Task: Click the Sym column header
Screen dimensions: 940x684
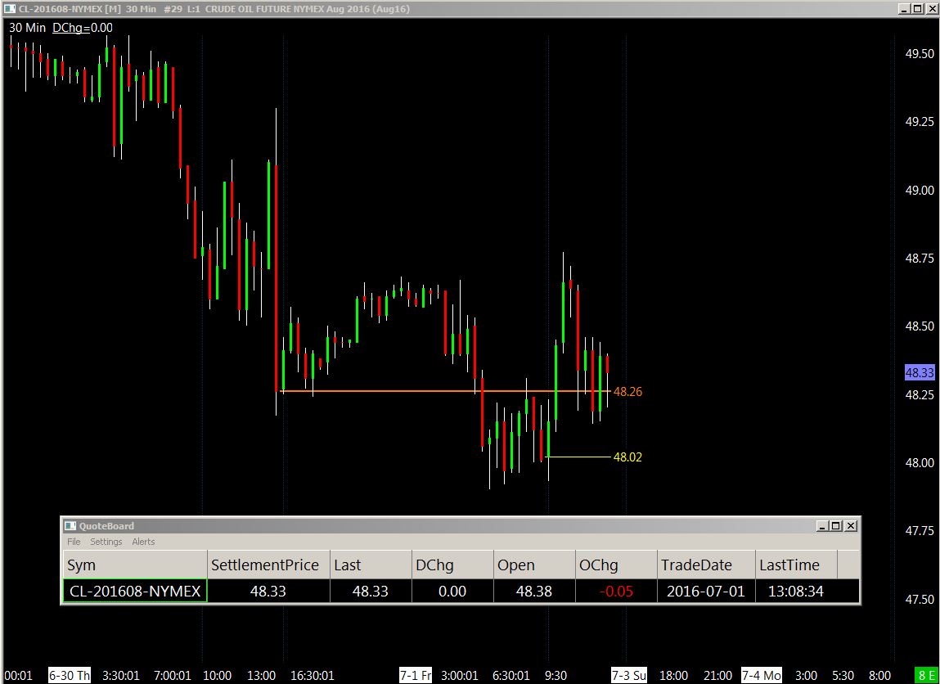Action: 135,565
